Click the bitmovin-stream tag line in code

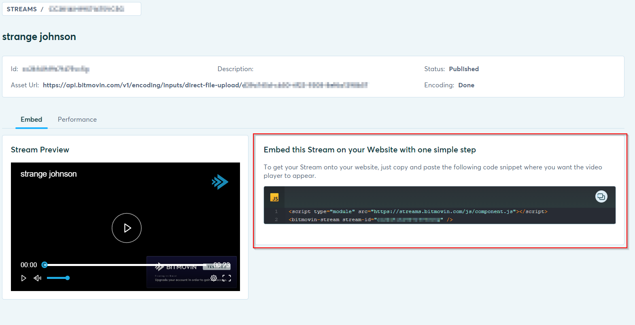click(370, 219)
